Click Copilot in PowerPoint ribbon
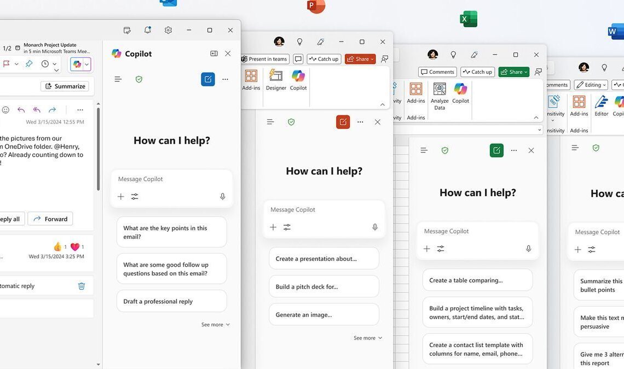 tap(298, 80)
